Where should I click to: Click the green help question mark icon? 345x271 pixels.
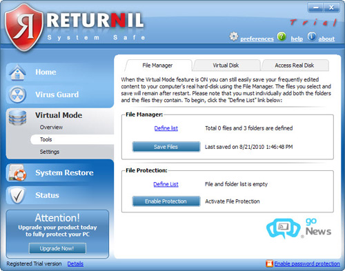pos(282,37)
